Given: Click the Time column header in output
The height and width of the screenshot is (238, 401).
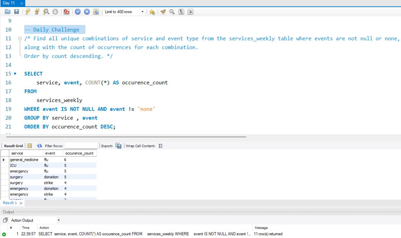Looking at the screenshot, I should pos(26,228).
